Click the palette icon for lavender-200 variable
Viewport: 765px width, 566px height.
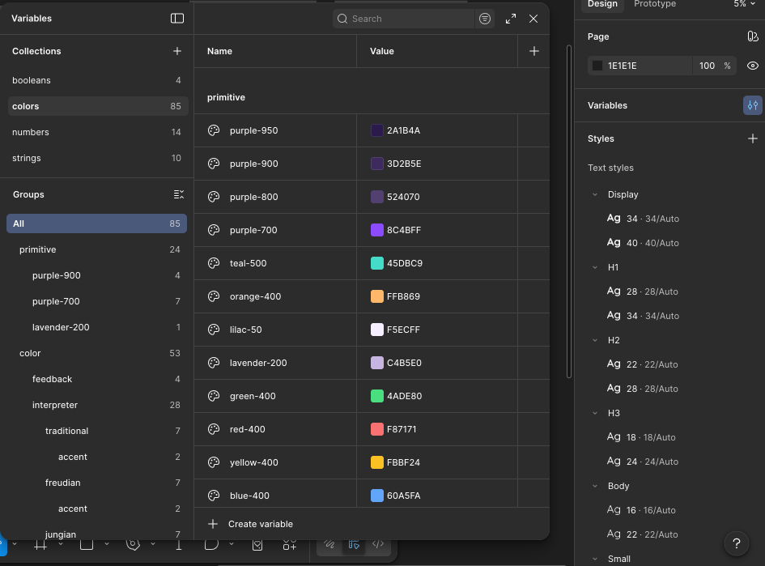[x=214, y=363]
